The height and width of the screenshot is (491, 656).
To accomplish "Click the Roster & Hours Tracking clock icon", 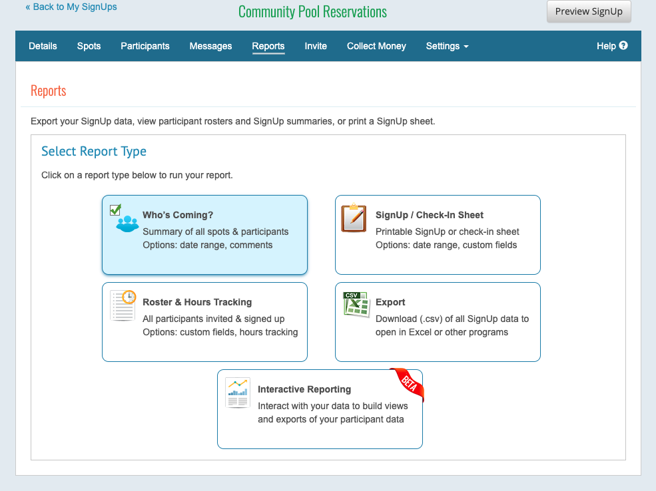I will coord(123,305).
